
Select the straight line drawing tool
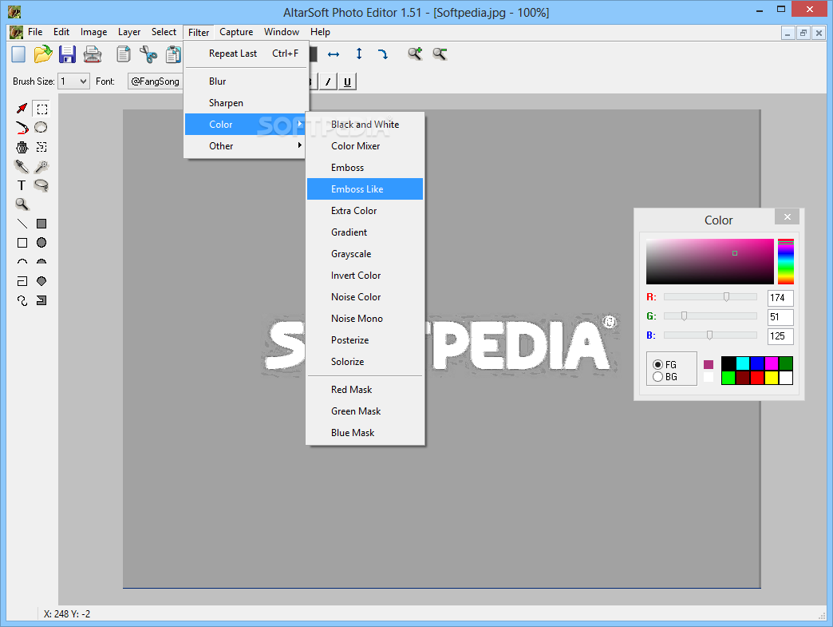point(22,224)
